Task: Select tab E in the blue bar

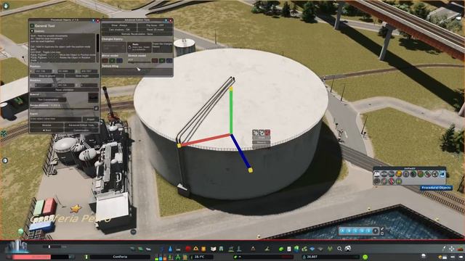Action: click(x=368, y=231)
